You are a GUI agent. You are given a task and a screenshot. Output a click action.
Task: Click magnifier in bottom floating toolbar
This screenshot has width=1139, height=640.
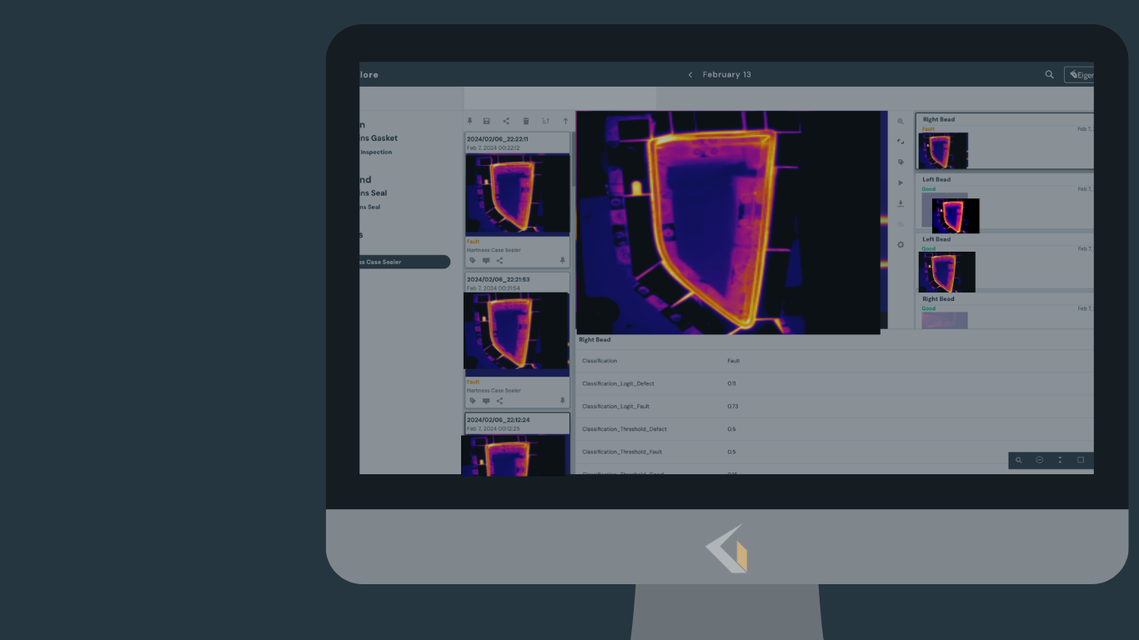pyautogui.click(x=1019, y=460)
